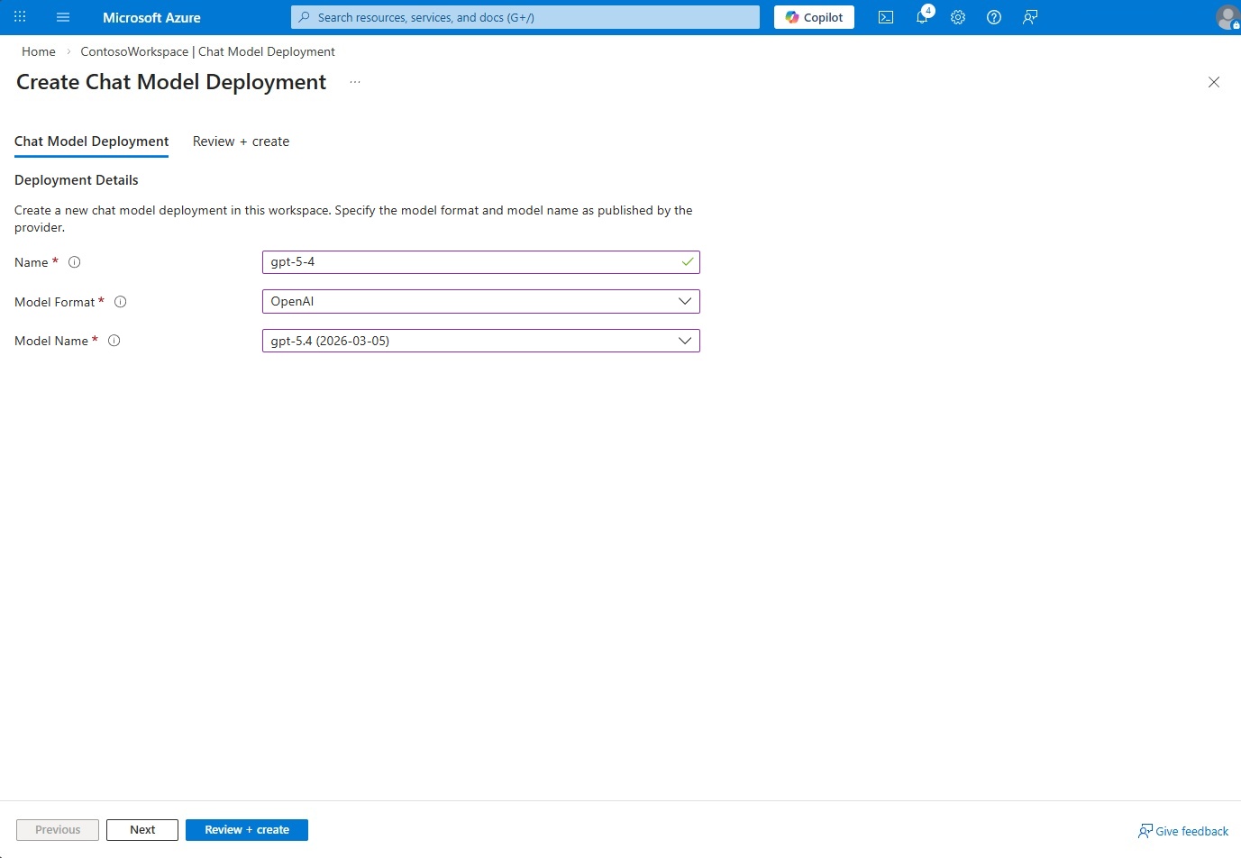View notifications bell with badge 4
Viewport: 1241px width, 858px height.
pos(924,16)
